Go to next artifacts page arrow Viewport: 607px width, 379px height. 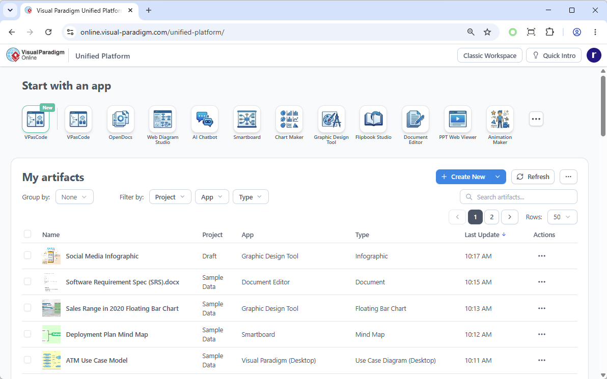(x=510, y=217)
